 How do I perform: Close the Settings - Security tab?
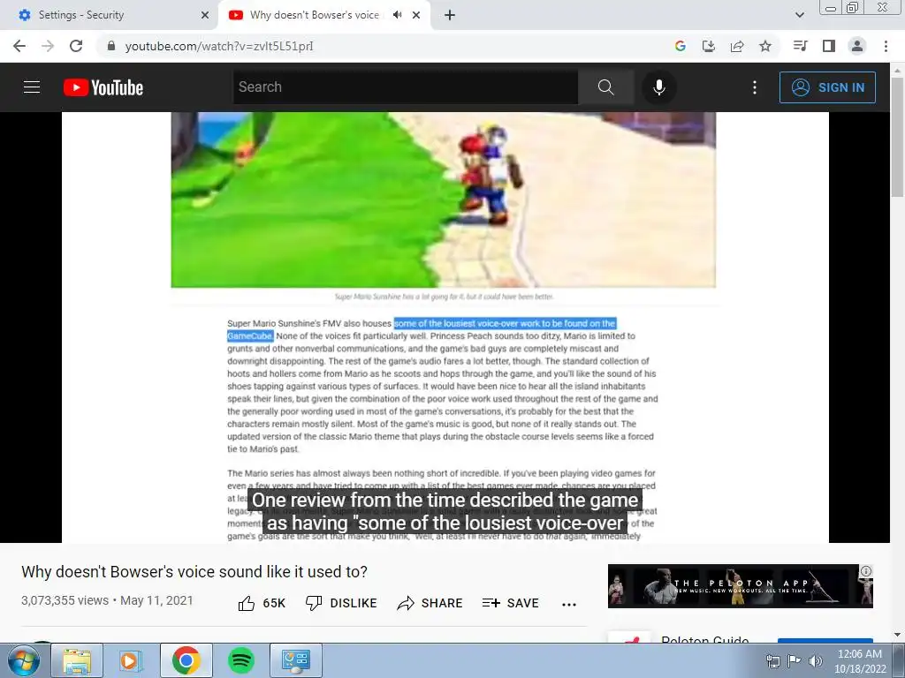click(x=204, y=15)
